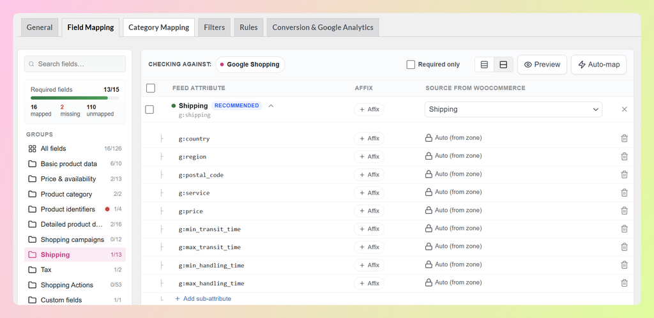This screenshot has width=654, height=318.
Task: Switch to expanded row view
Action: (503, 64)
